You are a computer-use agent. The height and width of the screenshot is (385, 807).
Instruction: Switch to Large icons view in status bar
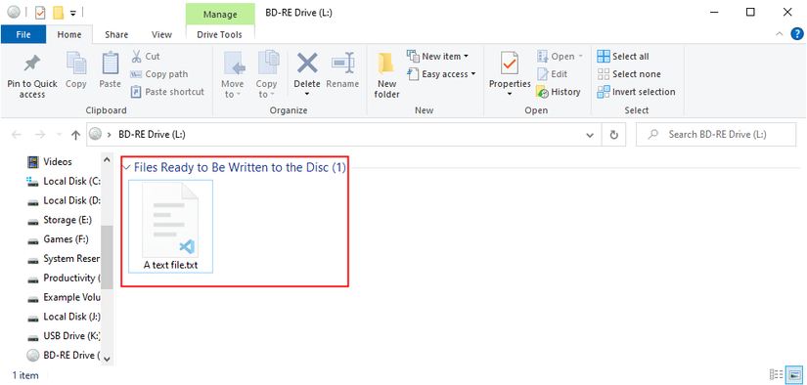click(x=794, y=374)
